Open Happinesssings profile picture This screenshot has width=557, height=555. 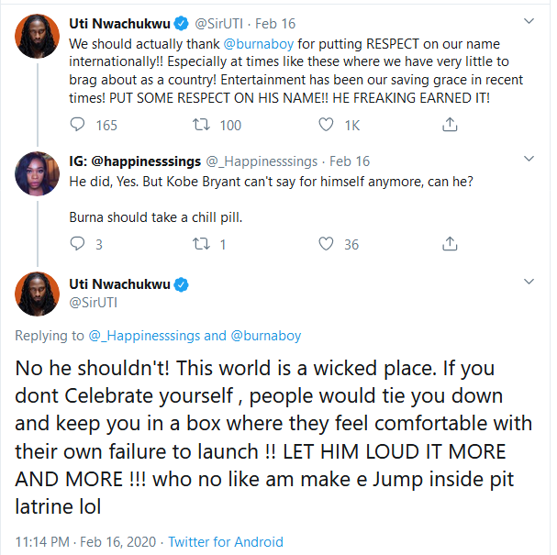38,173
